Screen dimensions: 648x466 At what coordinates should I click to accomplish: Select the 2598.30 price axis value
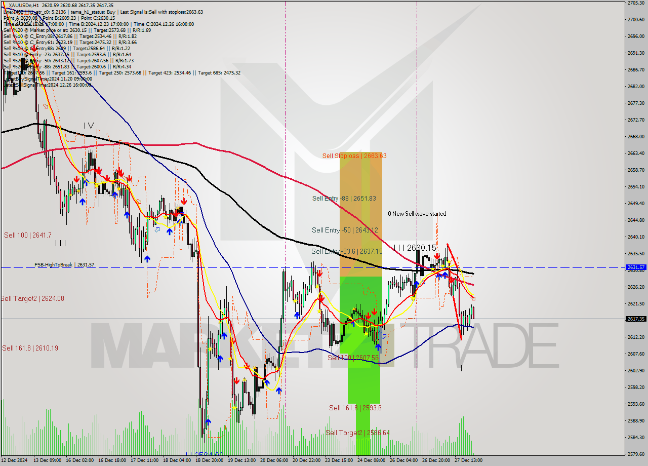[x=636, y=387]
